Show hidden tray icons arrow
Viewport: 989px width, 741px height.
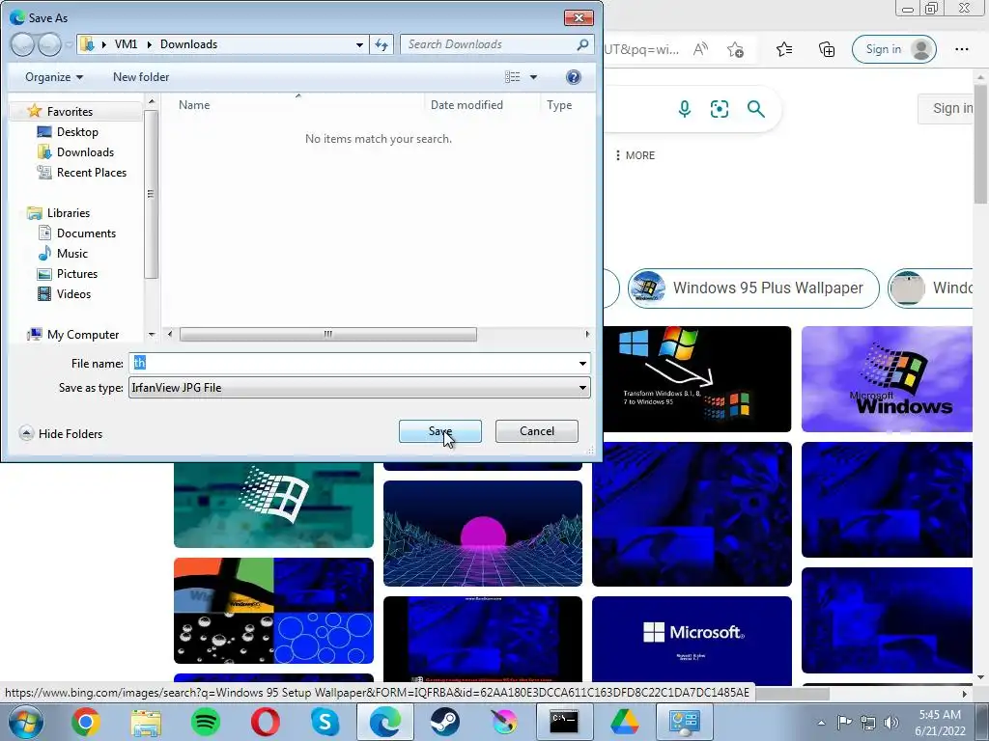(821, 723)
